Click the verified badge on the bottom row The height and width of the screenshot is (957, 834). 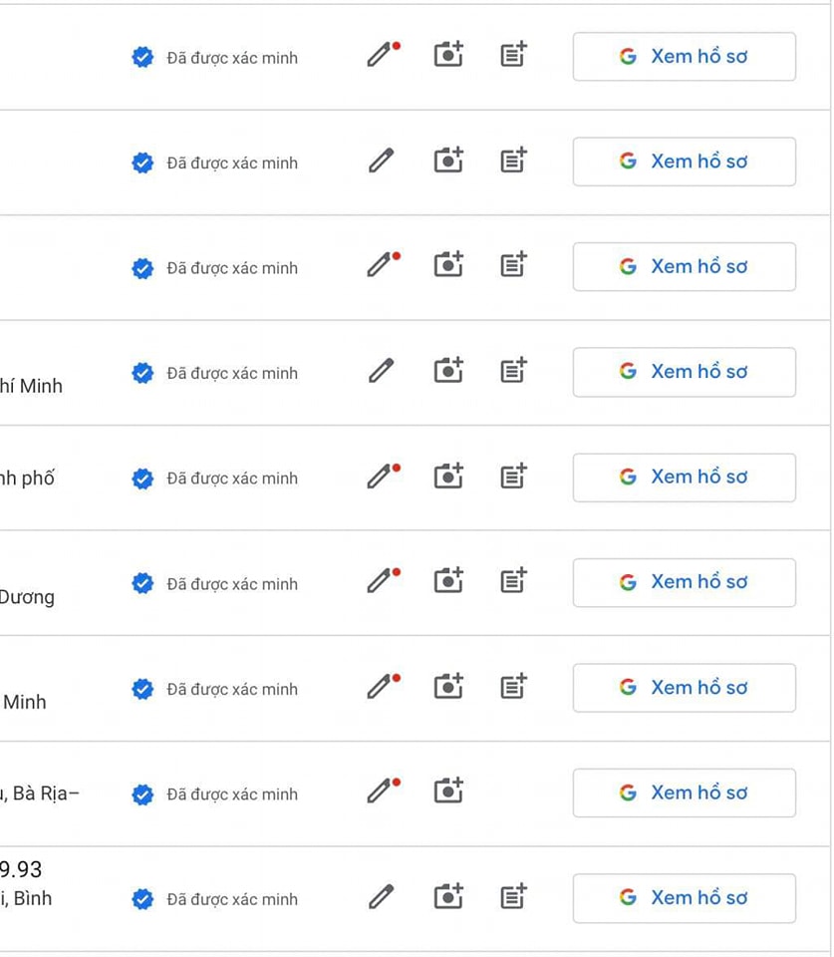142,898
